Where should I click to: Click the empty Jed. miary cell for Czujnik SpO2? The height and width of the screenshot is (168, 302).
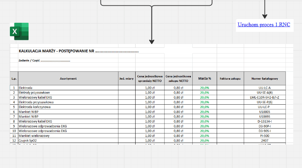click(x=127, y=141)
